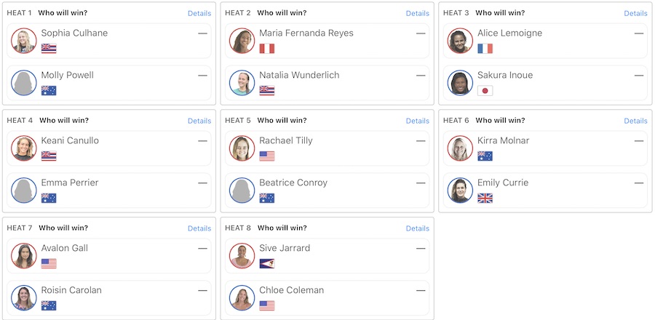
Task: Click the American Samoa flag under Sive Jarrard
Action: point(267,264)
